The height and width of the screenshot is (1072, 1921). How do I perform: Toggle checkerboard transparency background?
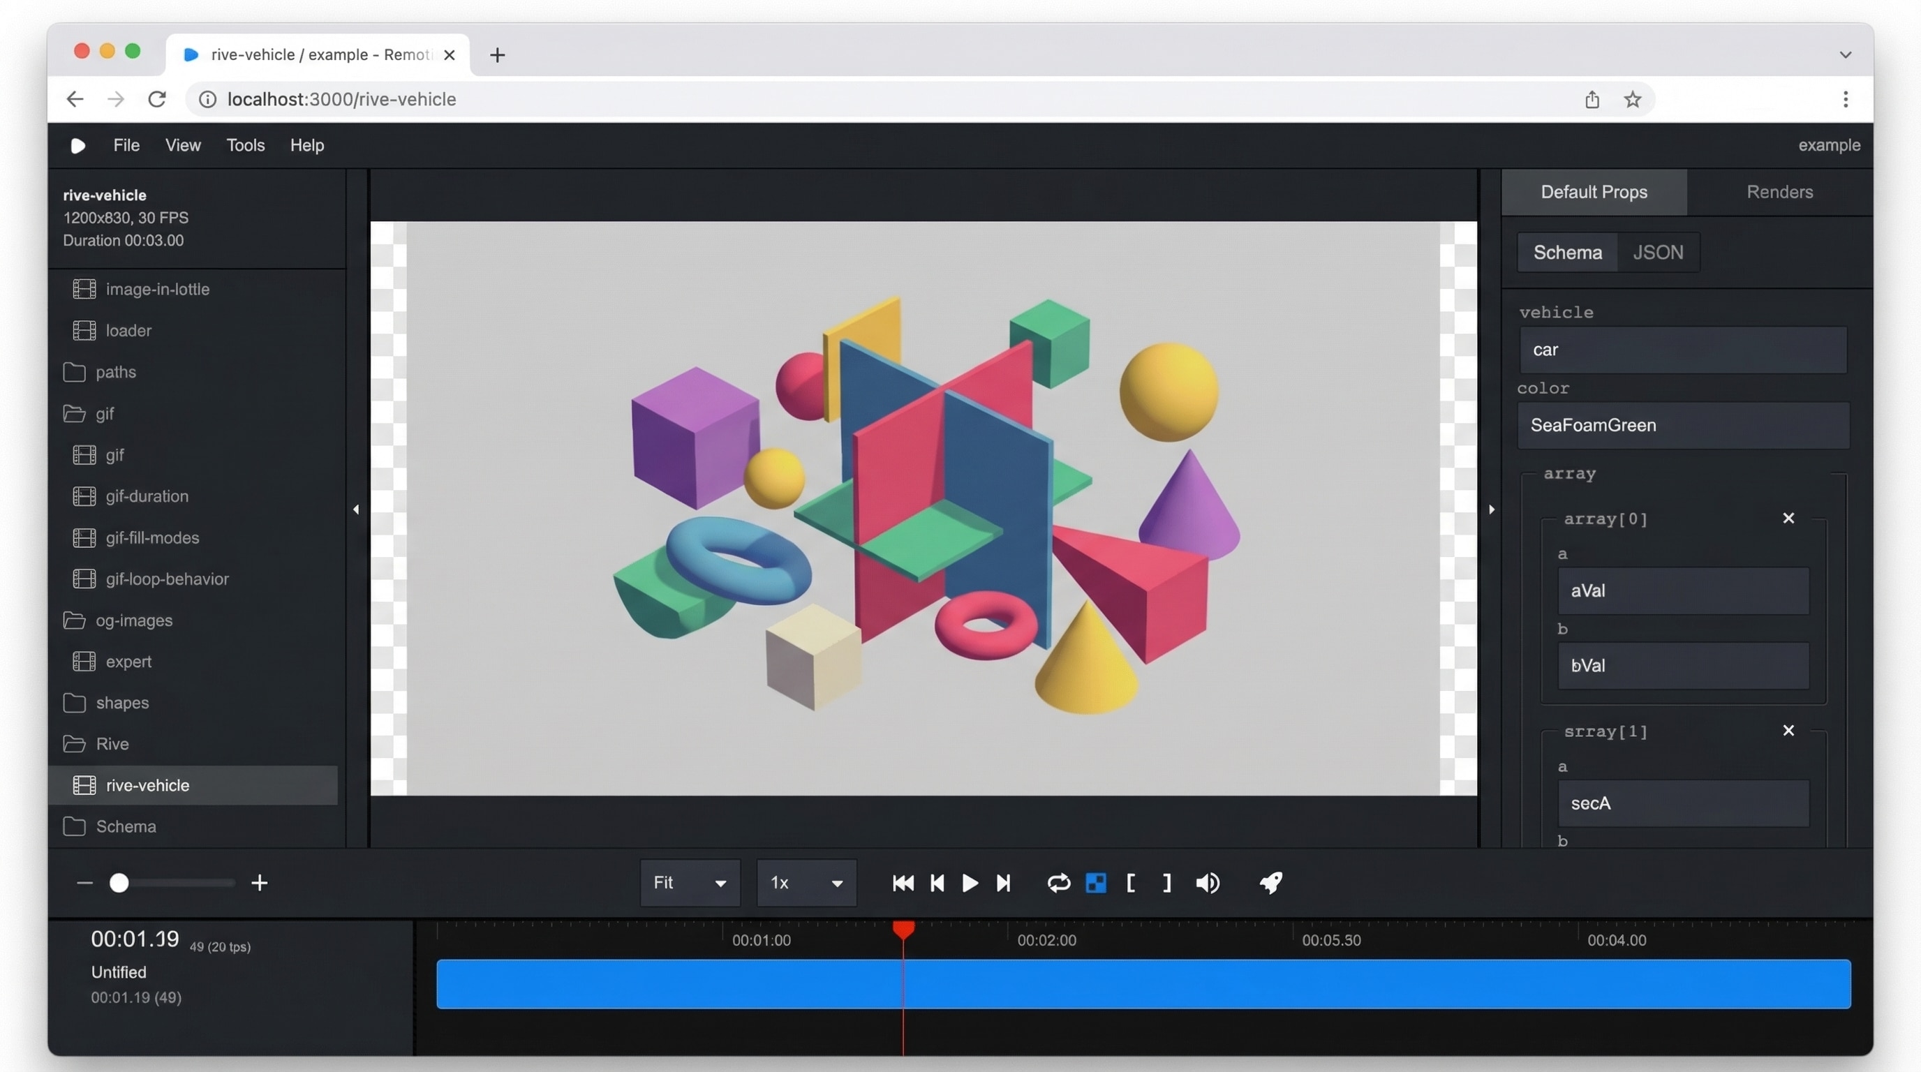tap(1095, 884)
